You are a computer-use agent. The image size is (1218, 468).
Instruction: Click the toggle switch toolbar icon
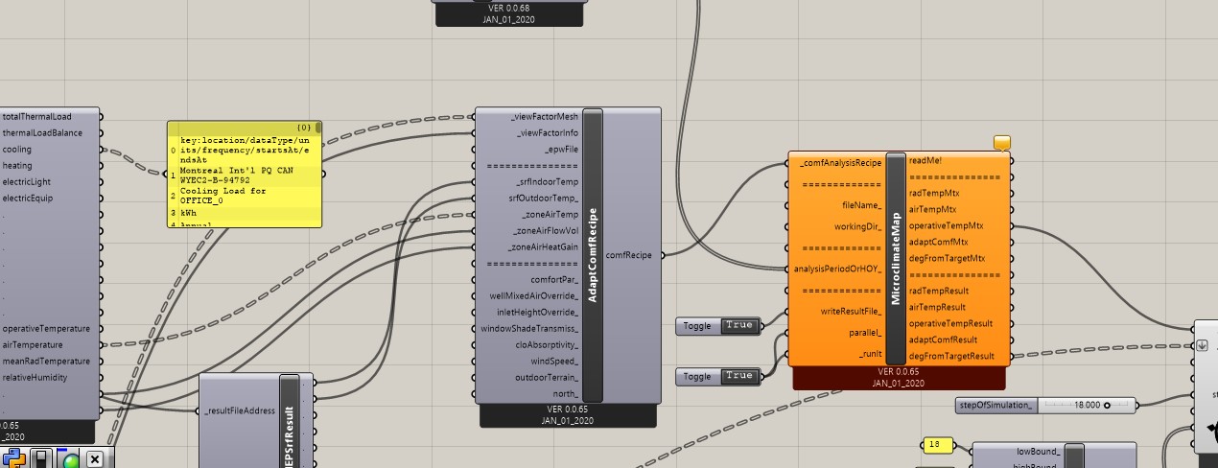[40, 459]
